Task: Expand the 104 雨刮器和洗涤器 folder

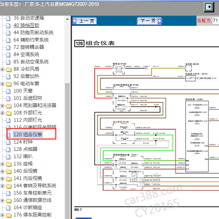Action: (x=2, y=106)
